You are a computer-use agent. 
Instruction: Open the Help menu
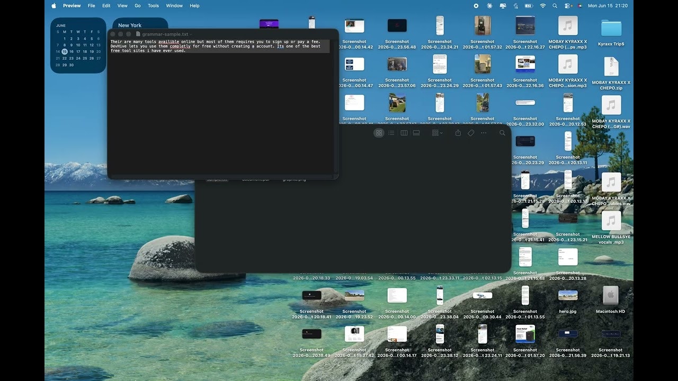pyautogui.click(x=194, y=6)
